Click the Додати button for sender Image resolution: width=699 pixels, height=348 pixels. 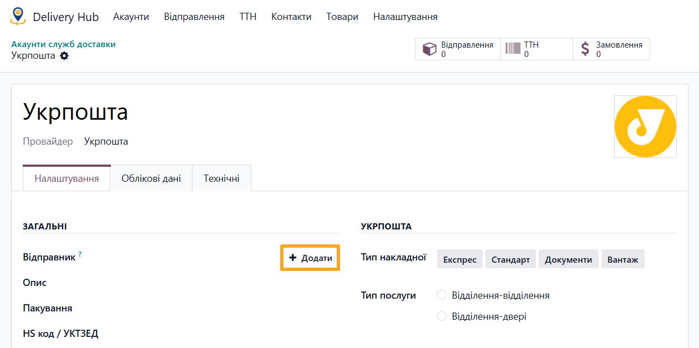tap(310, 258)
